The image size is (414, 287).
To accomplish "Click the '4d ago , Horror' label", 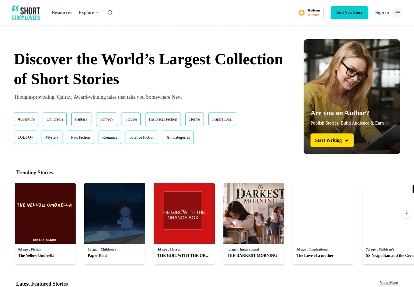I will click(169, 249).
